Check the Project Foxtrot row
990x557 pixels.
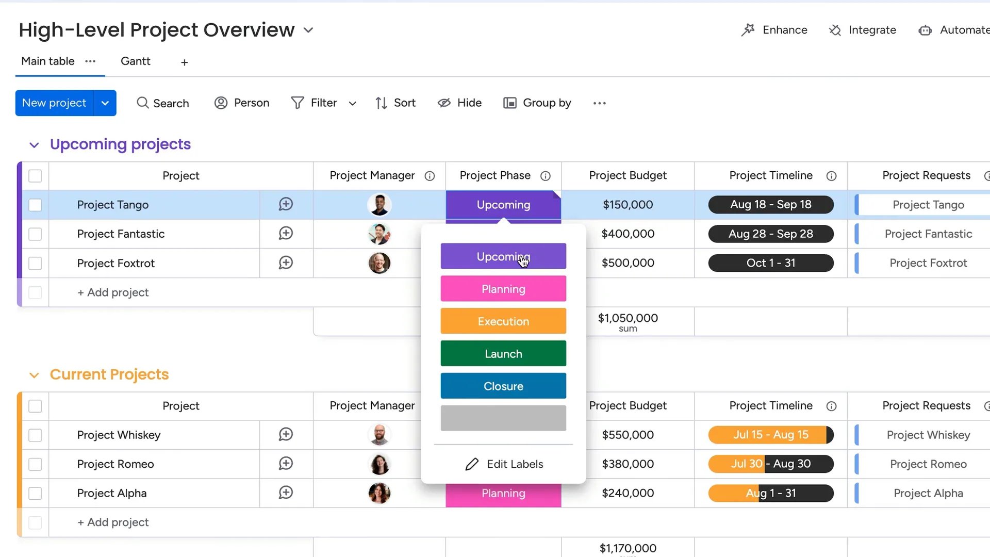point(35,263)
